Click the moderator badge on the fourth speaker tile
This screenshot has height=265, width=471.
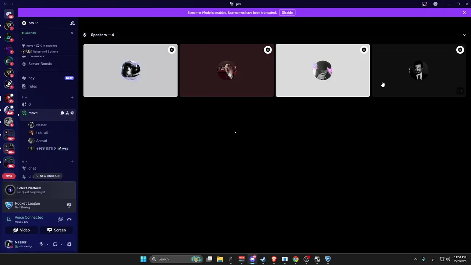click(x=460, y=50)
